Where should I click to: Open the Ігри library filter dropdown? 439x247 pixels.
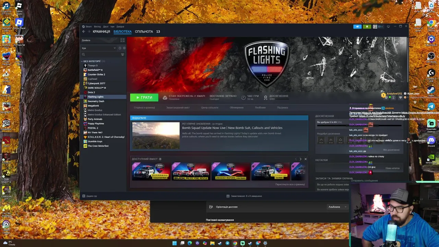pos(99,48)
